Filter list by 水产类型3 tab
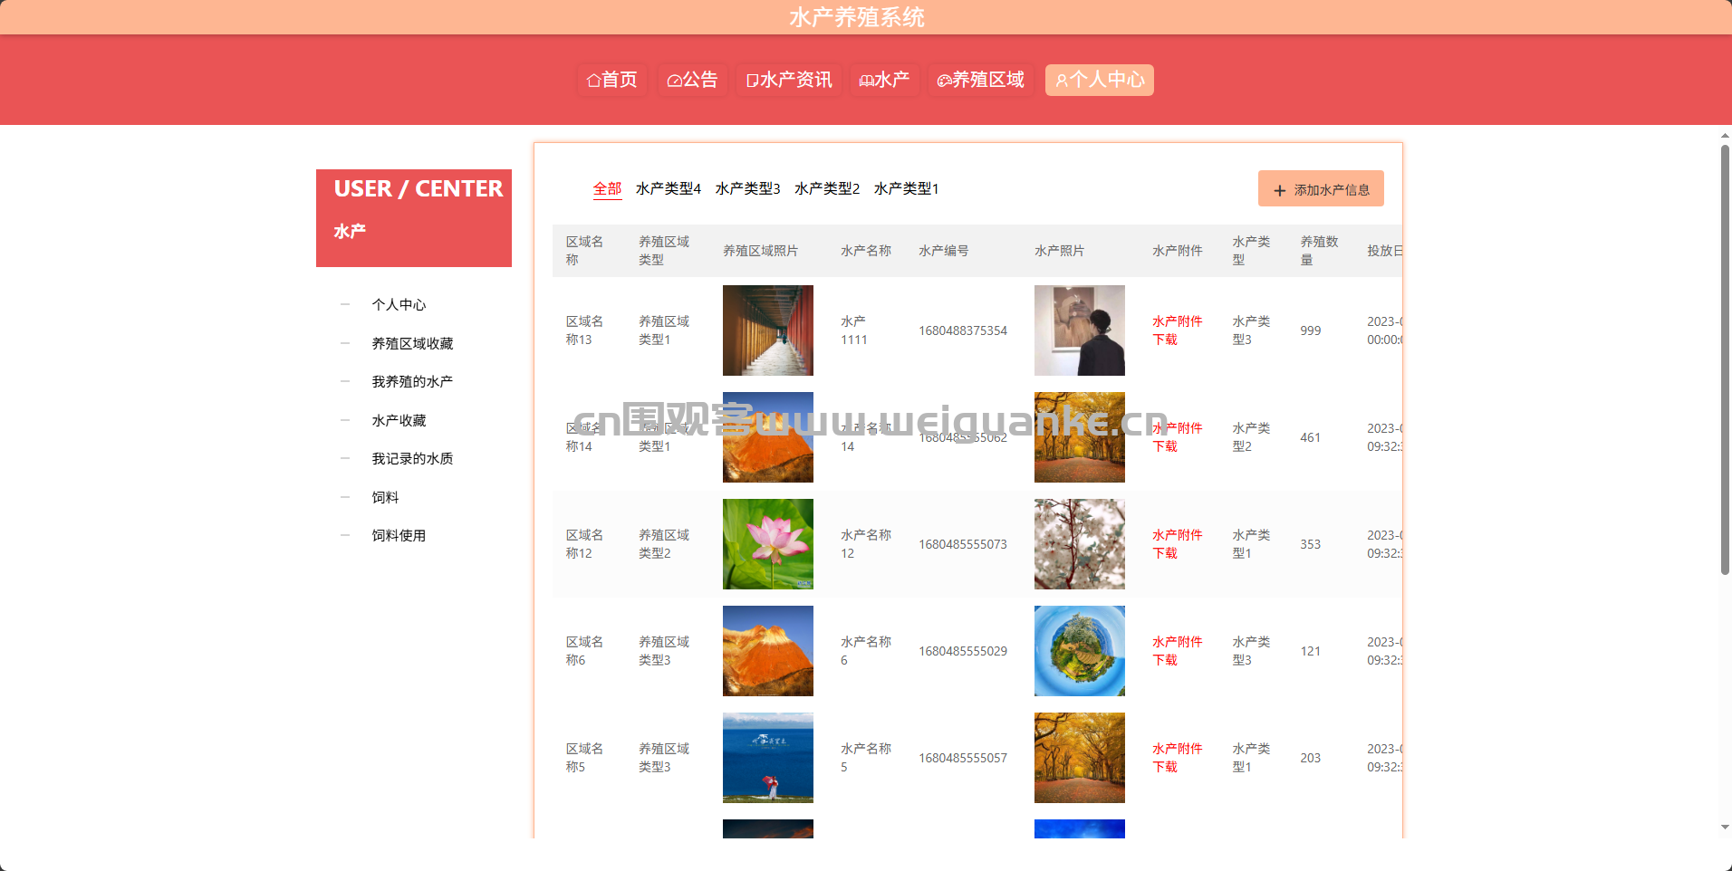The image size is (1732, 871). click(x=747, y=188)
